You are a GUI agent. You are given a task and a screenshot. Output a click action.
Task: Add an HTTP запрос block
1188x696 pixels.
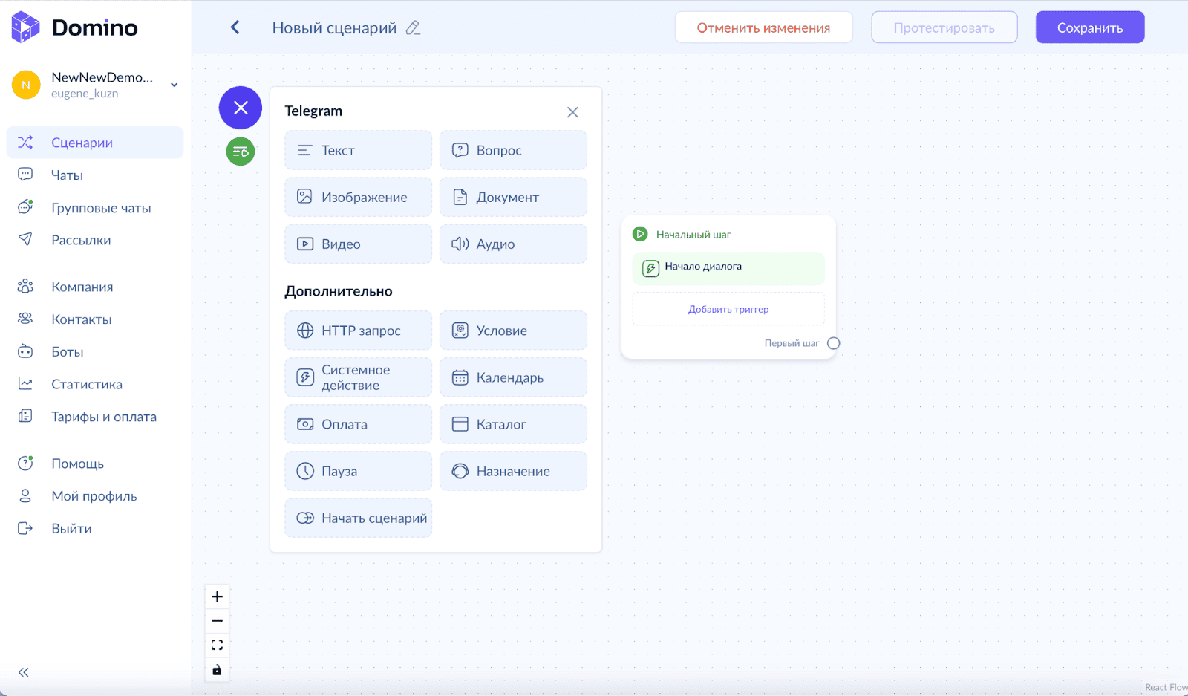click(x=358, y=331)
